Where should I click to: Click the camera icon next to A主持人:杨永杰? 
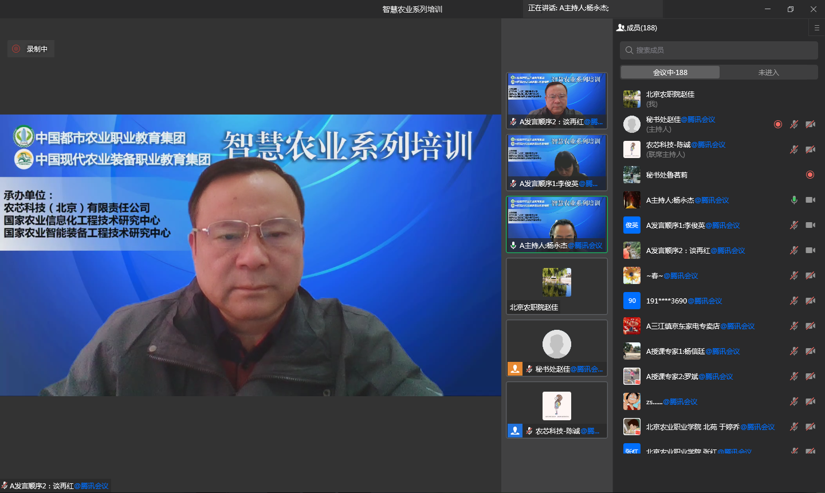[810, 200]
